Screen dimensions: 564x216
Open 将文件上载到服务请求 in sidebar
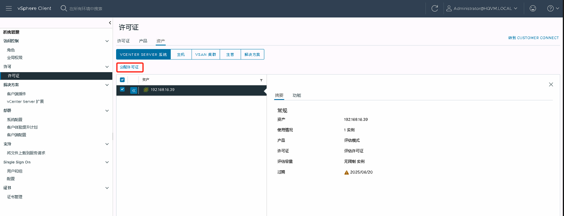click(26, 153)
